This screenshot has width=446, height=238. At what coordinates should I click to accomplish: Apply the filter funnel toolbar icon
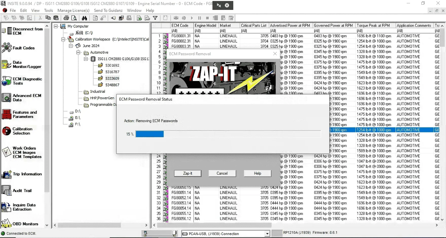click(x=155, y=18)
